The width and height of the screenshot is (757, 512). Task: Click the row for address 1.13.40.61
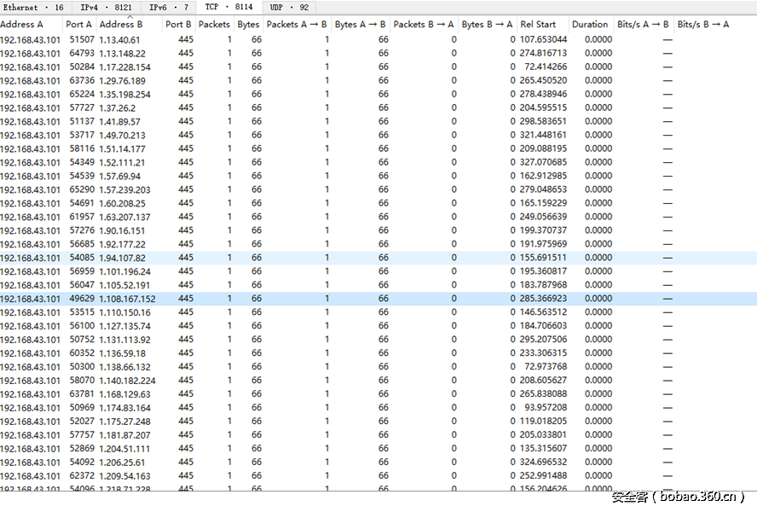coord(120,39)
